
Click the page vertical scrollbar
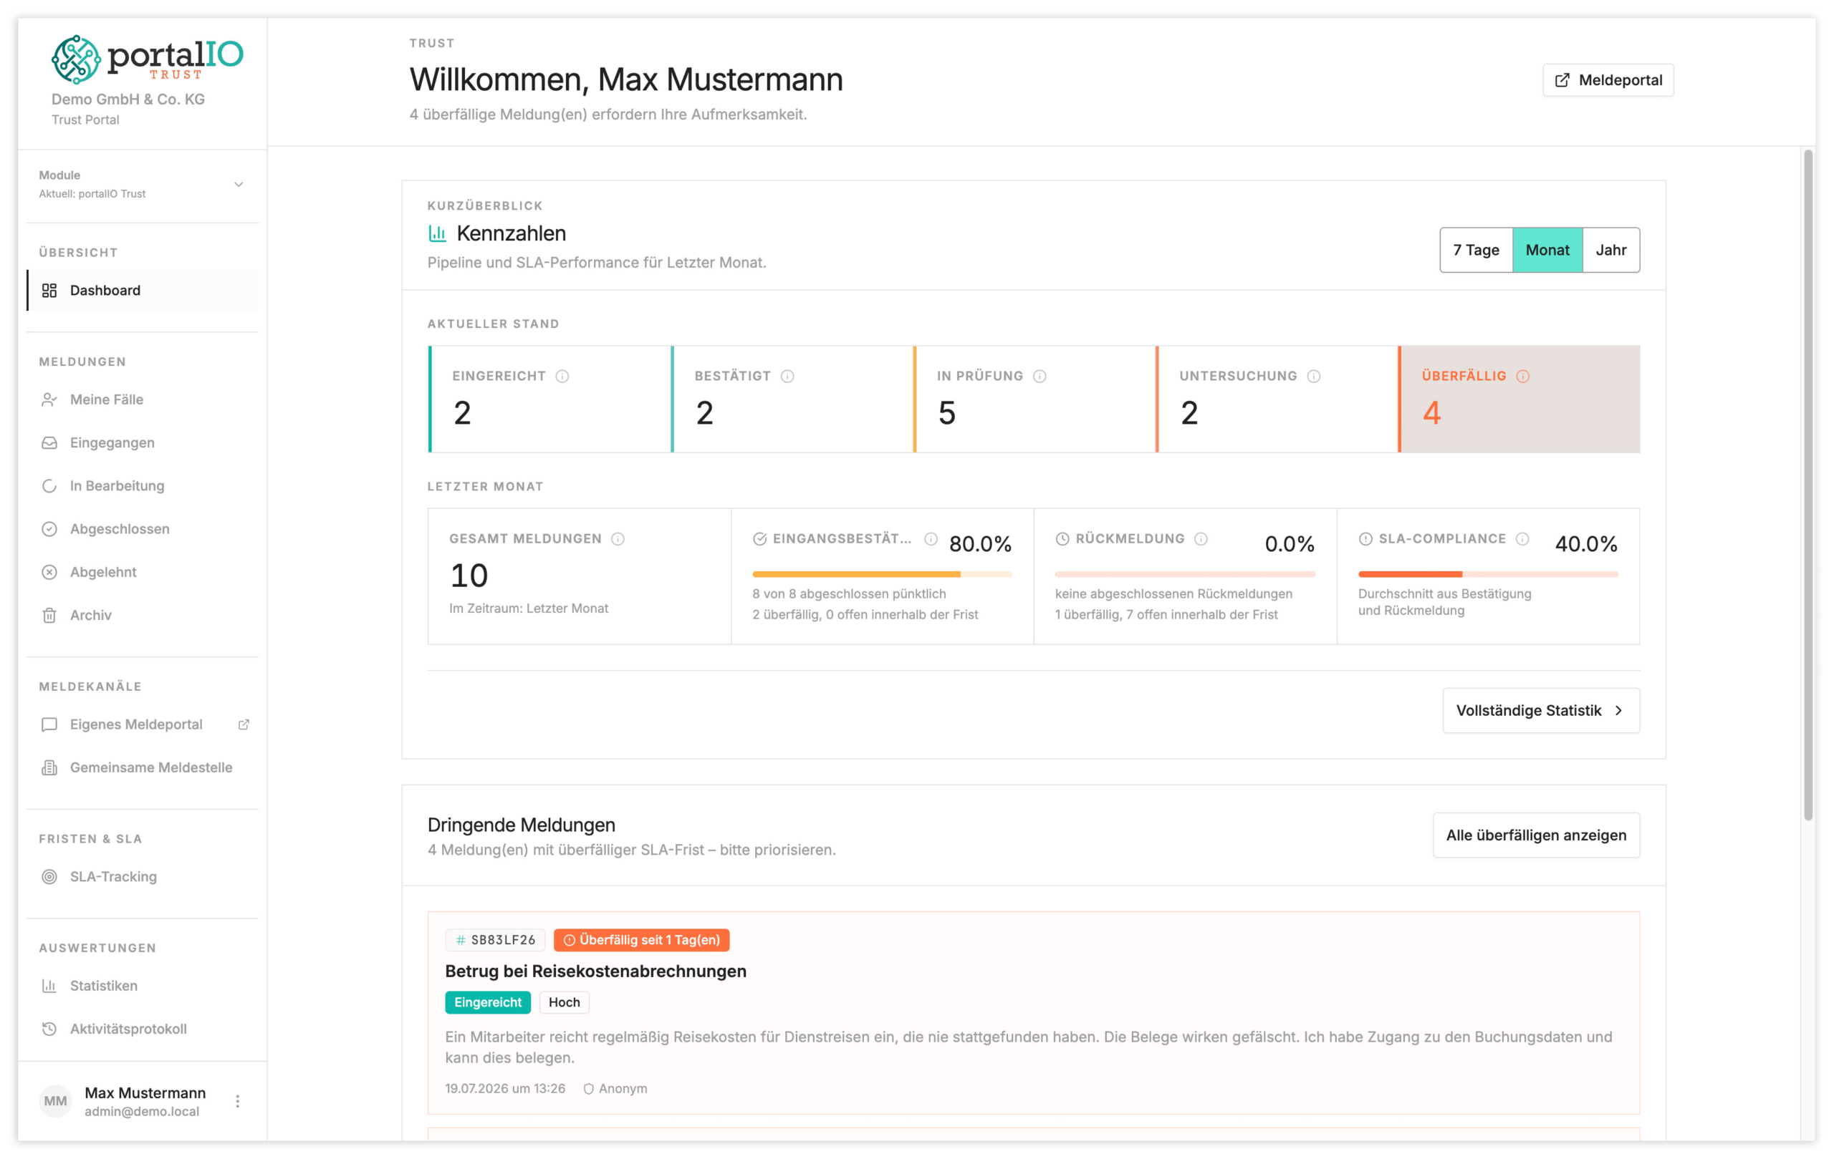(1807, 485)
